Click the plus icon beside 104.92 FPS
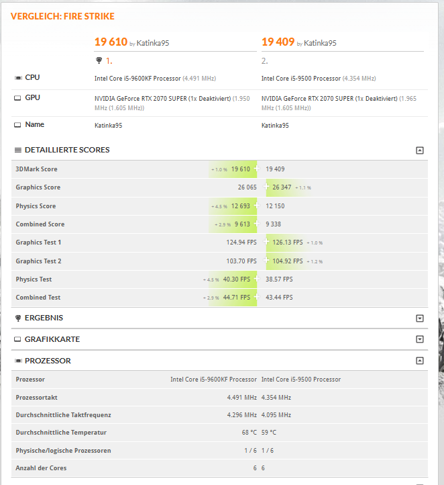Viewport: 444px width, 485px height. tap(266, 260)
